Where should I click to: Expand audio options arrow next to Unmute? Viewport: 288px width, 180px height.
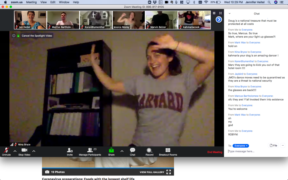pos(15,151)
